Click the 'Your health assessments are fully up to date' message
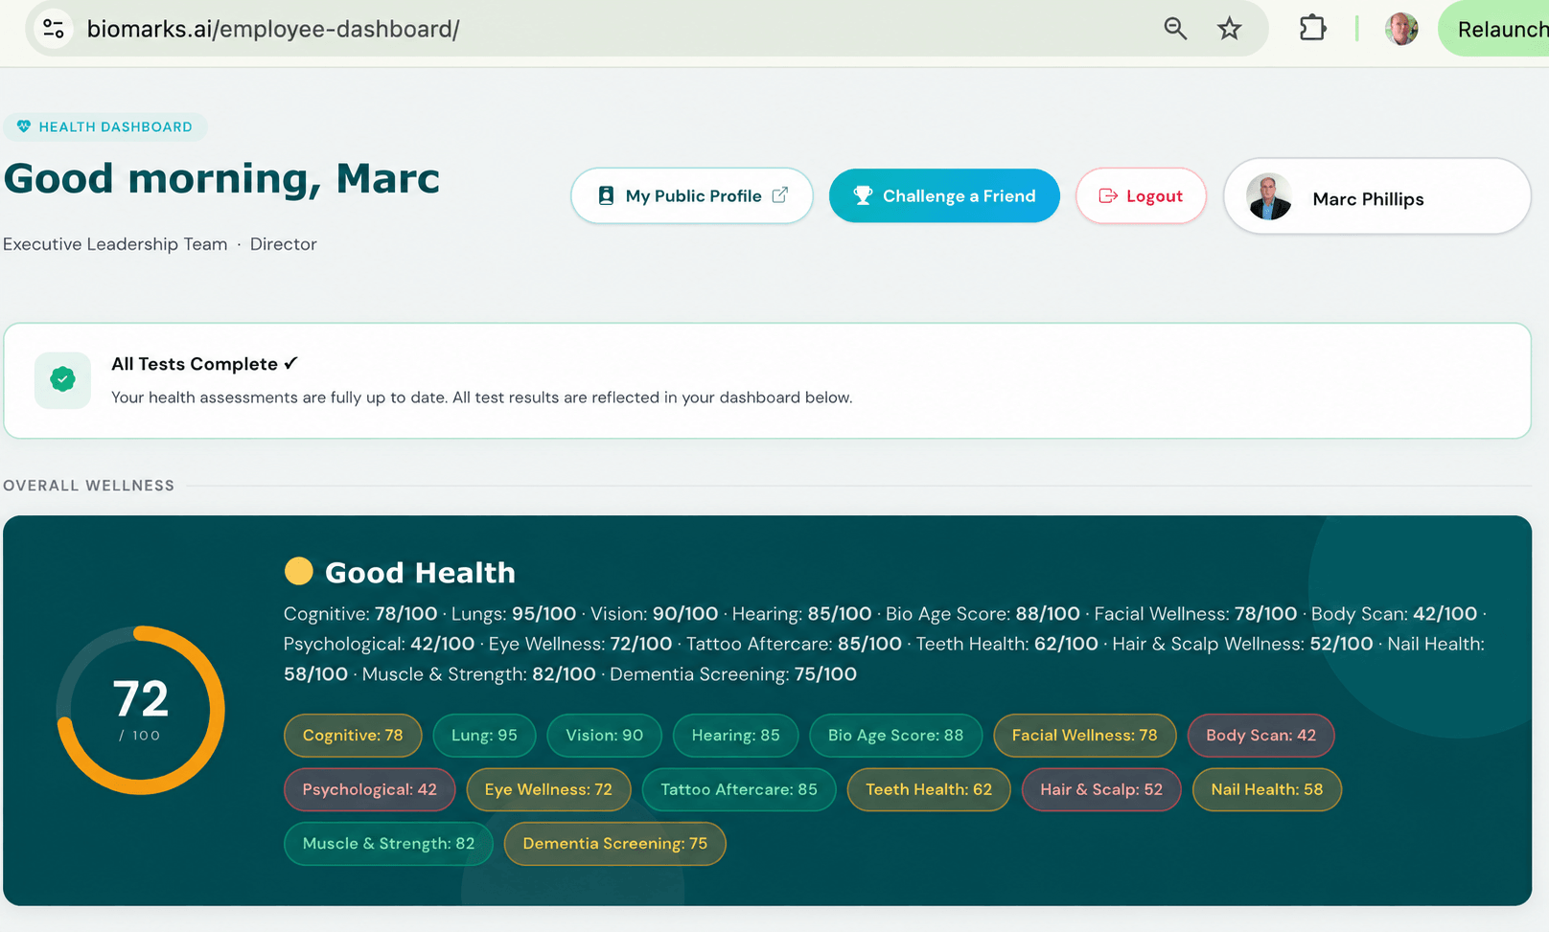The height and width of the screenshot is (932, 1549). 481,398
